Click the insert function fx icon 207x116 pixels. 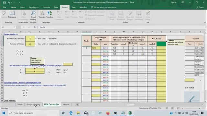coord(35,27)
